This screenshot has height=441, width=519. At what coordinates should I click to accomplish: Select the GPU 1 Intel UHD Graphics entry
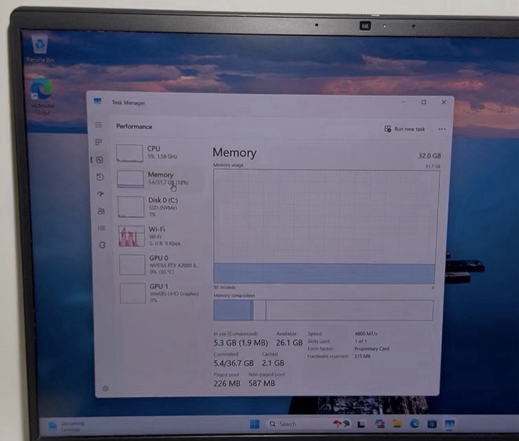(x=162, y=293)
